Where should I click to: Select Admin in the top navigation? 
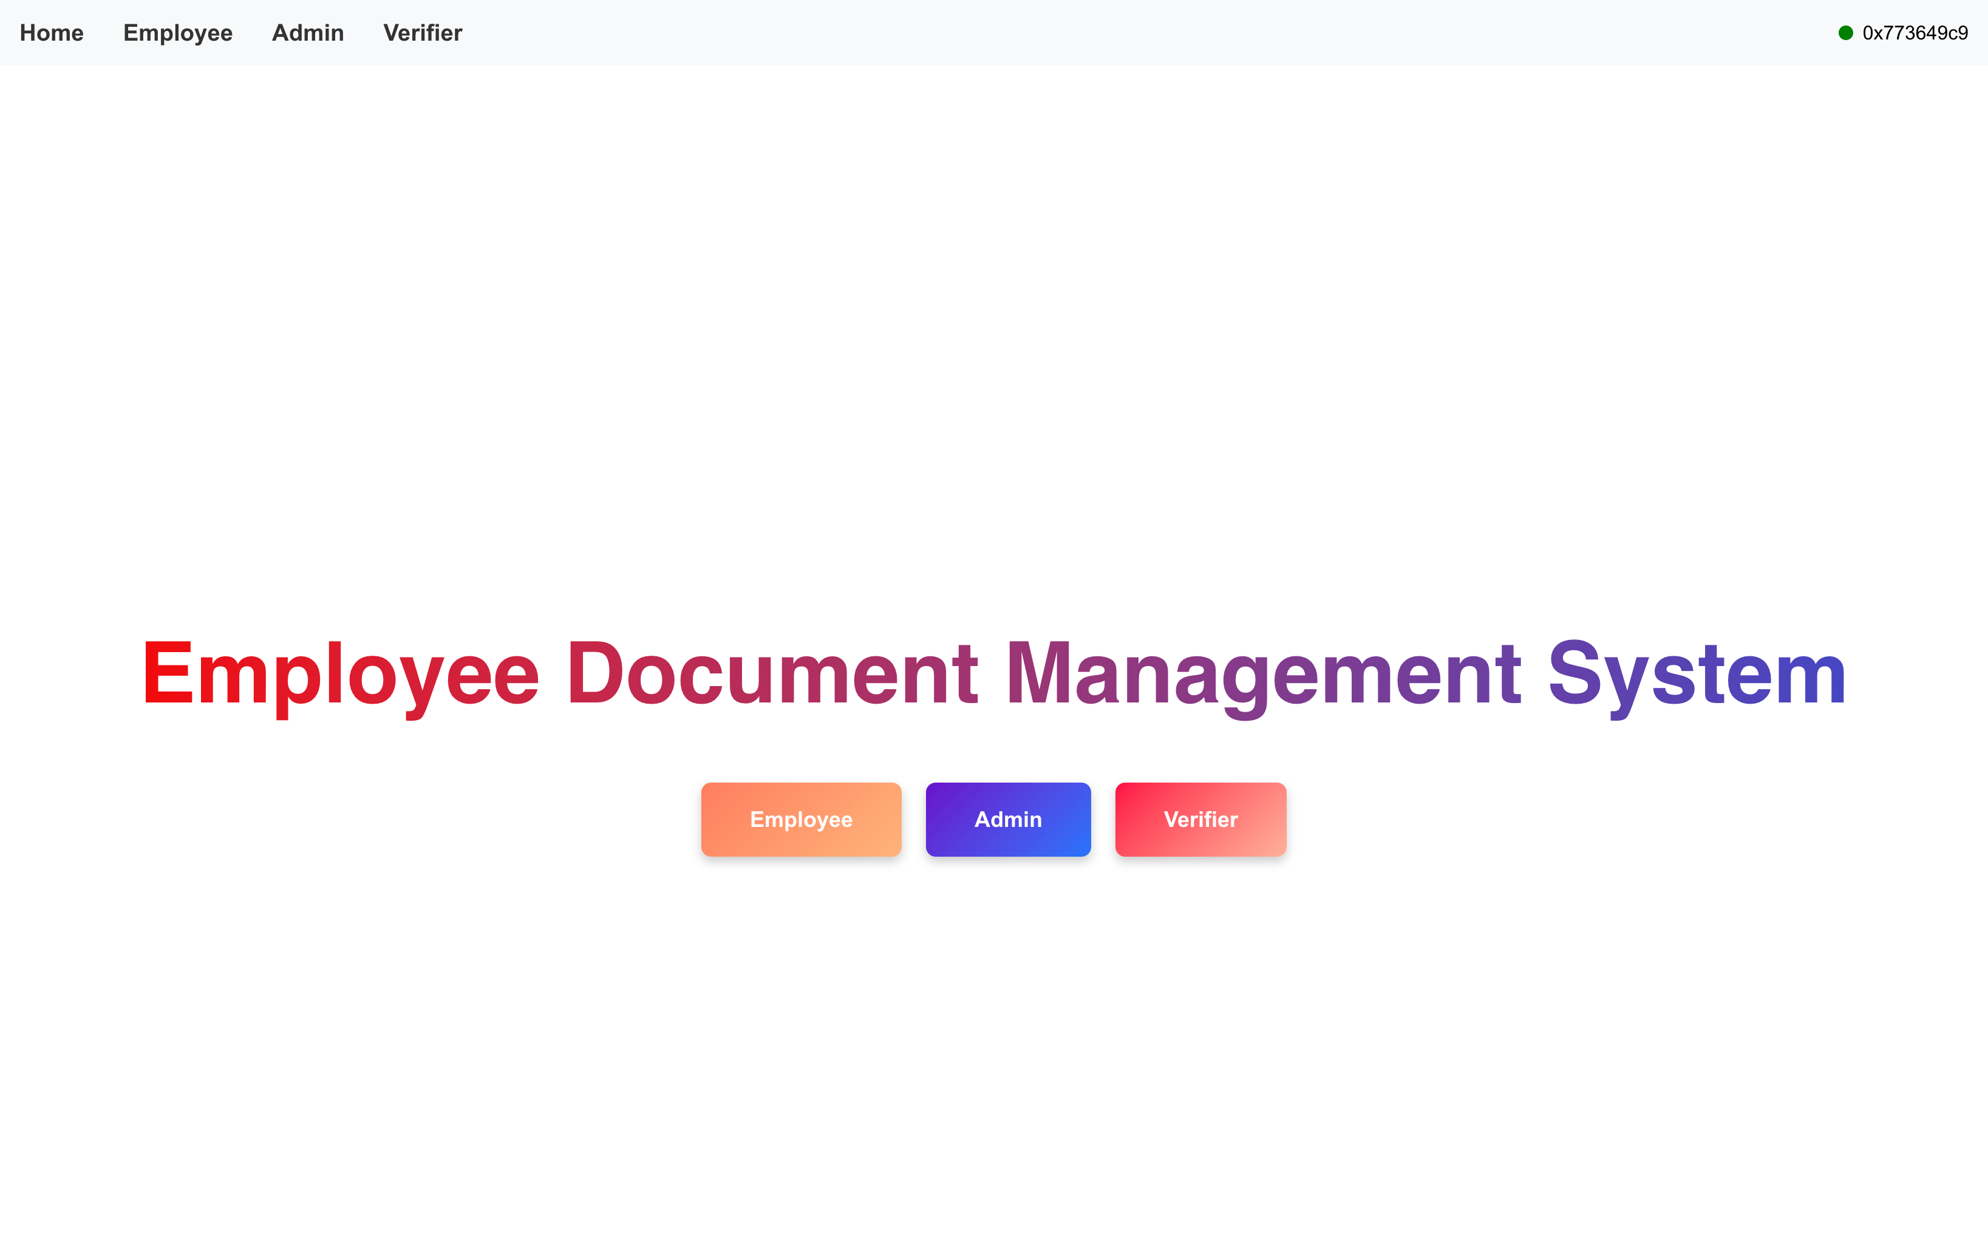pyautogui.click(x=307, y=33)
